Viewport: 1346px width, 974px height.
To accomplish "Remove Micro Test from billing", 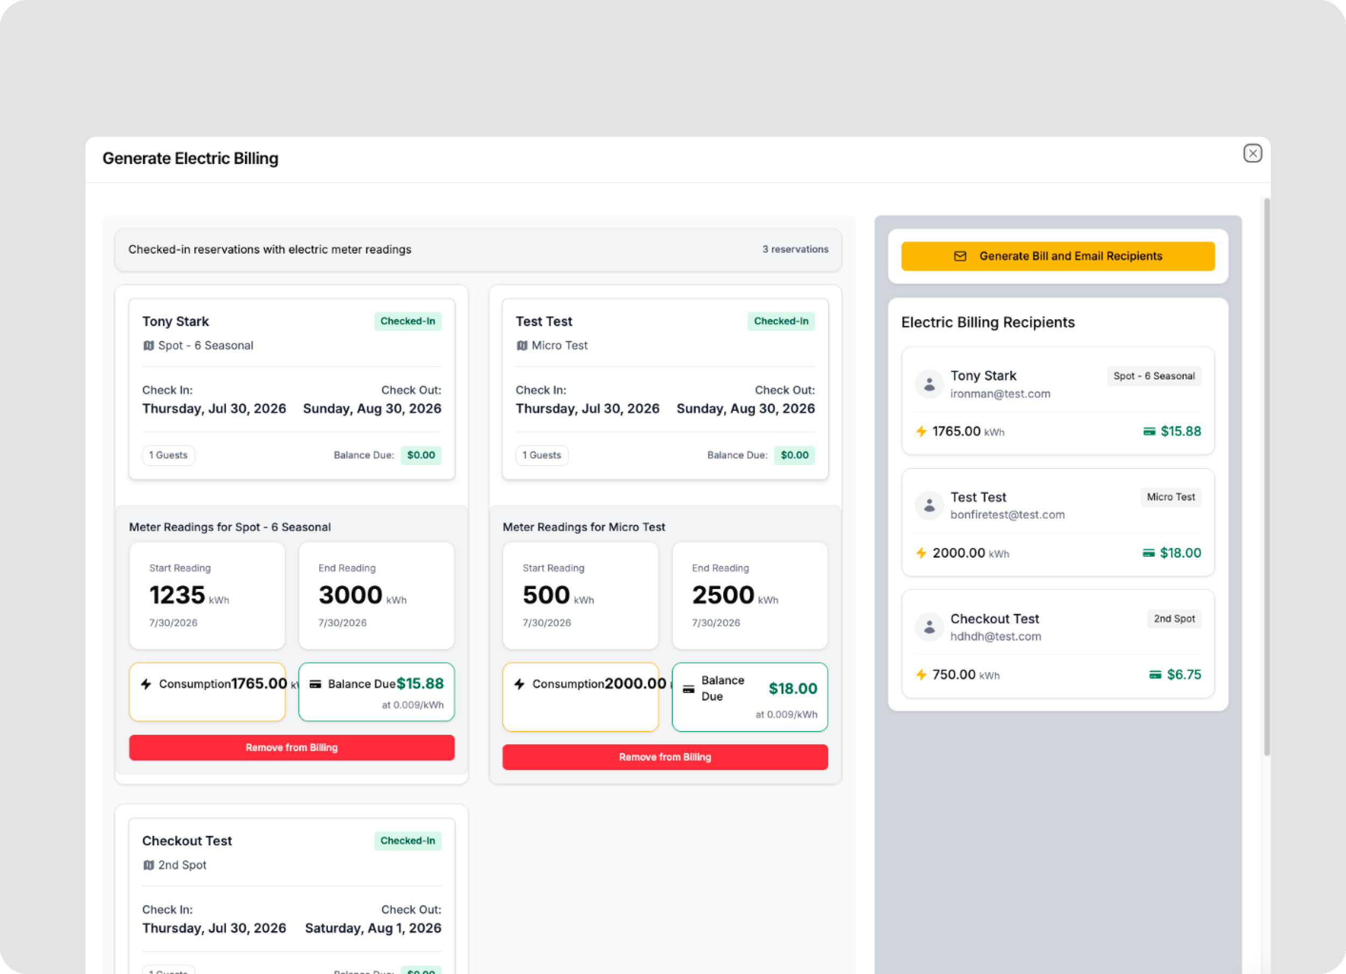I will coord(665,757).
